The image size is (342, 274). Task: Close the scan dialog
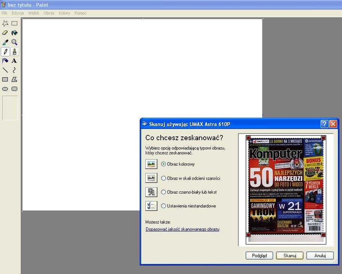coord(333,124)
